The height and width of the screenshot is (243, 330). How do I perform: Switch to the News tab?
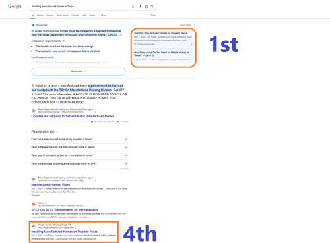(92, 16)
